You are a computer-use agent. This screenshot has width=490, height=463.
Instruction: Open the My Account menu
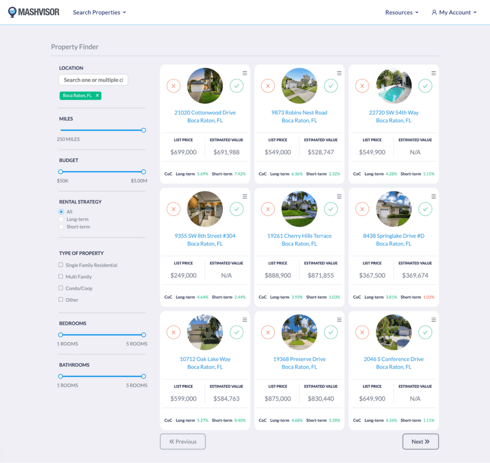[454, 12]
